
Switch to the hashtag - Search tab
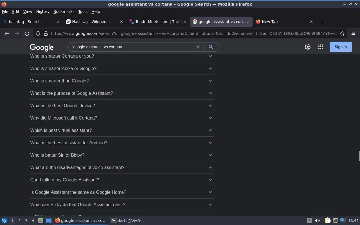31,22
